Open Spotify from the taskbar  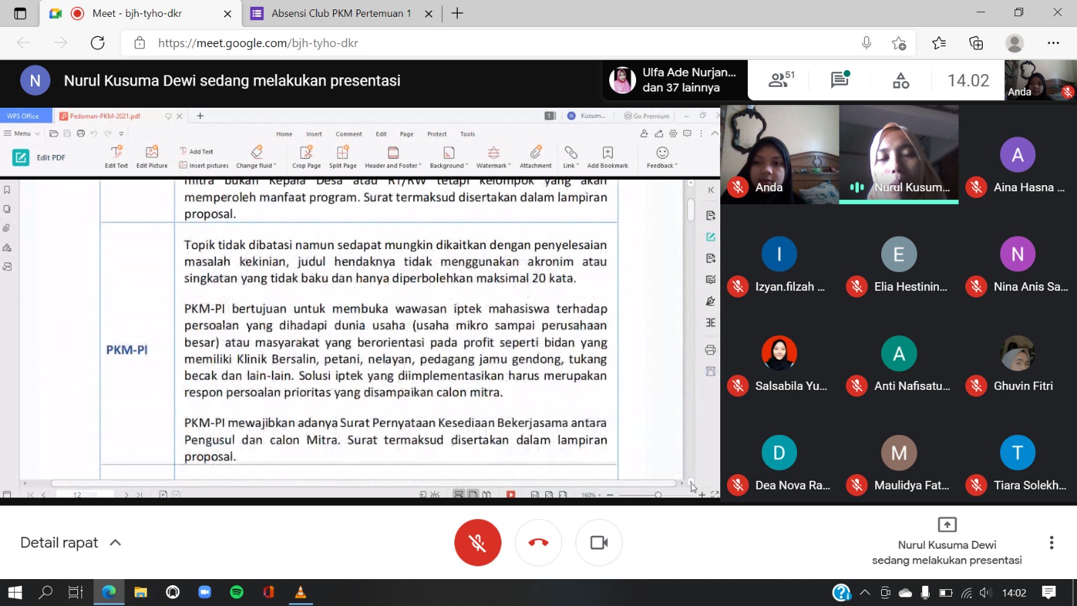237,593
